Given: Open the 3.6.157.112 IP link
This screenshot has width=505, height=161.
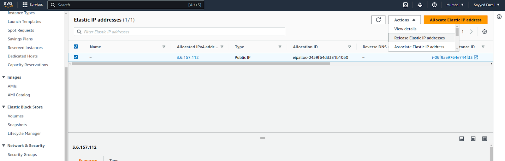Looking at the screenshot, I should pos(187,57).
